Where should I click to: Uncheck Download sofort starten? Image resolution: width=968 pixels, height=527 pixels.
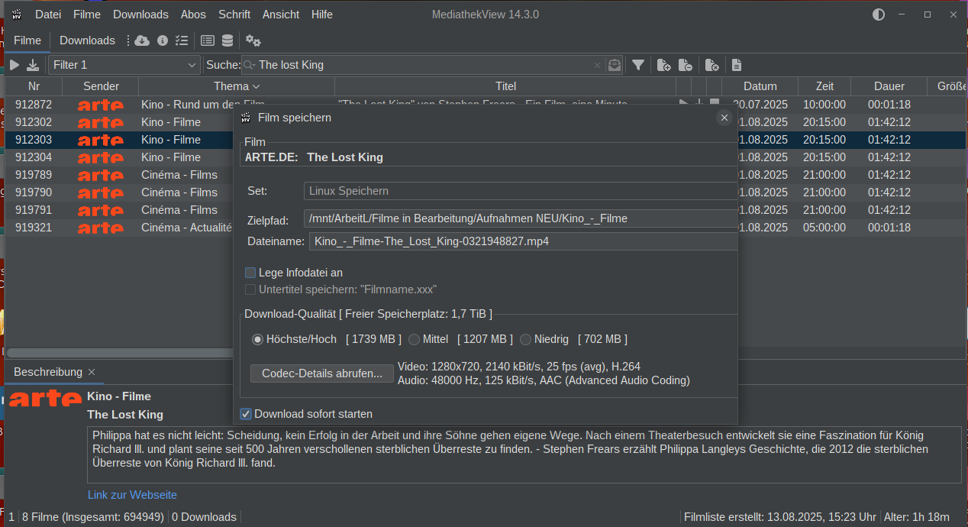[246, 414]
